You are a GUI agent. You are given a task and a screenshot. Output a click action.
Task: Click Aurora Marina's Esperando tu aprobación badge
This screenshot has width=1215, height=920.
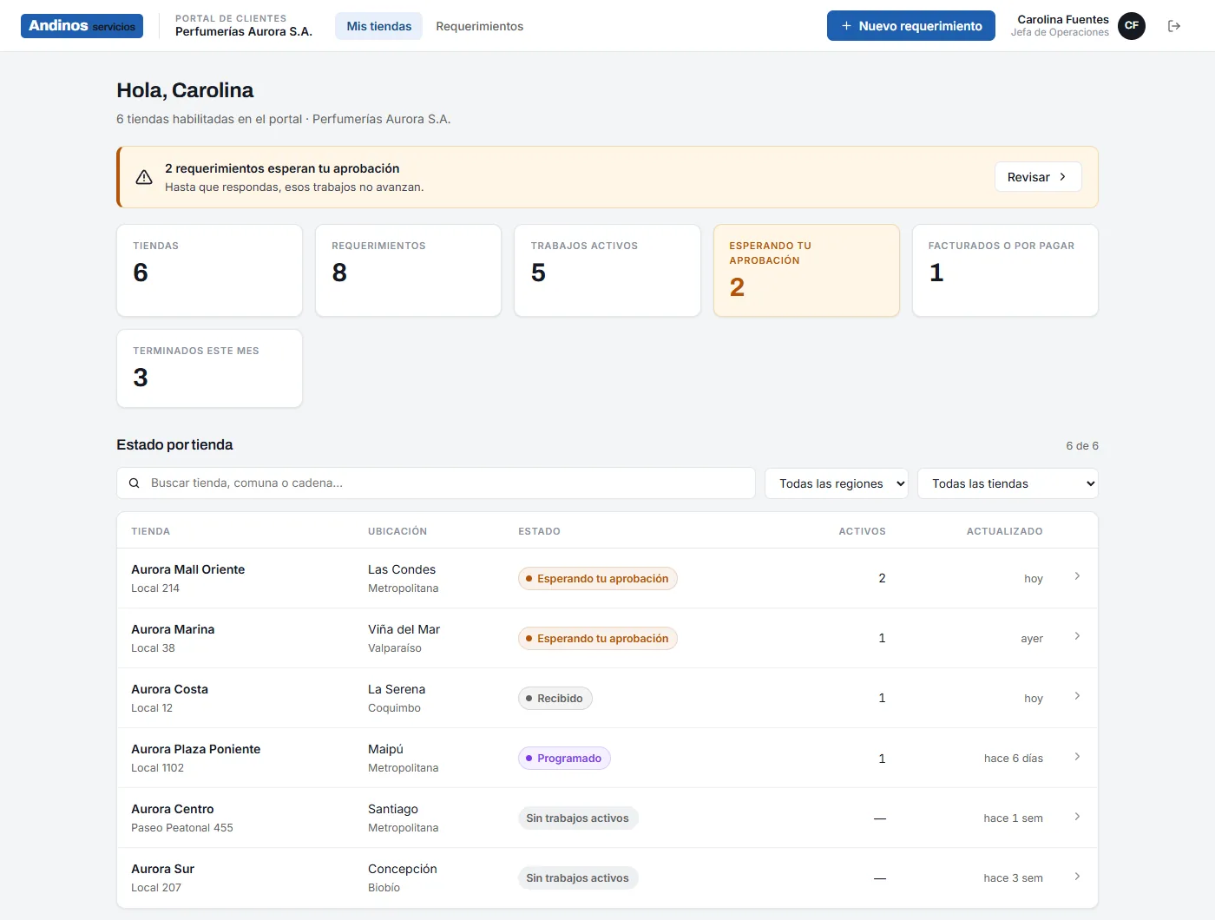pyautogui.click(x=598, y=639)
